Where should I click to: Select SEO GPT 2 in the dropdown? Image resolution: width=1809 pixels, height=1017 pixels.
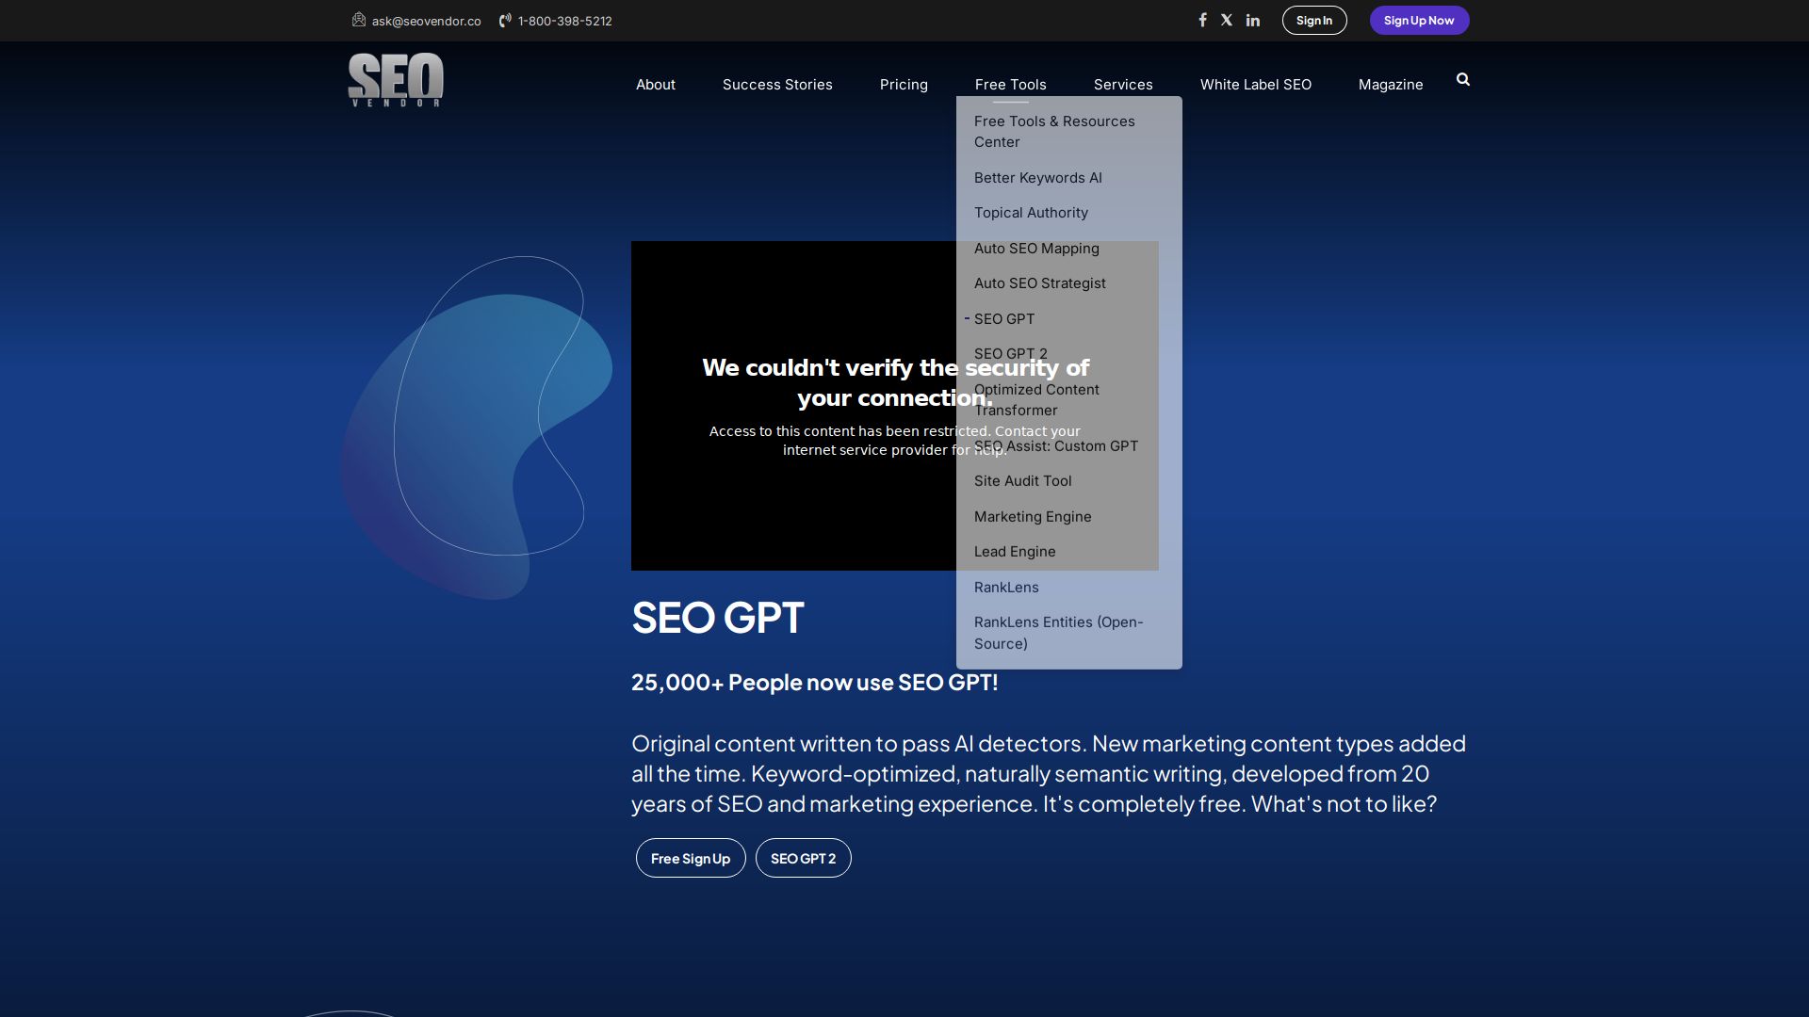pos(1010,353)
